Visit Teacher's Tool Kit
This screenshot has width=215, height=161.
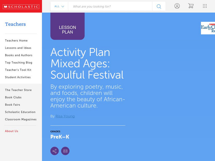coord(18,70)
